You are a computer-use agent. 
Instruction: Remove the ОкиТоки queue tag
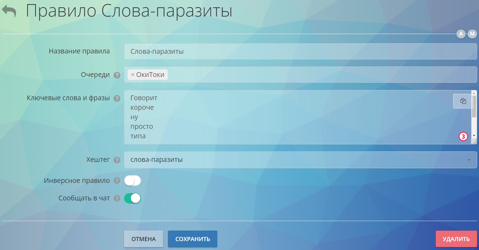(x=133, y=75)
